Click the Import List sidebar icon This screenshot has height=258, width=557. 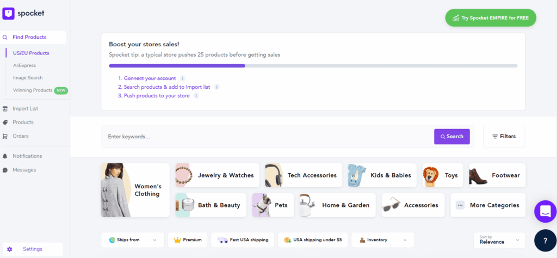5,109
